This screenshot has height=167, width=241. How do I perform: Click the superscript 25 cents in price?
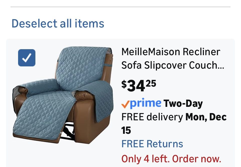[x=151, y=83]
